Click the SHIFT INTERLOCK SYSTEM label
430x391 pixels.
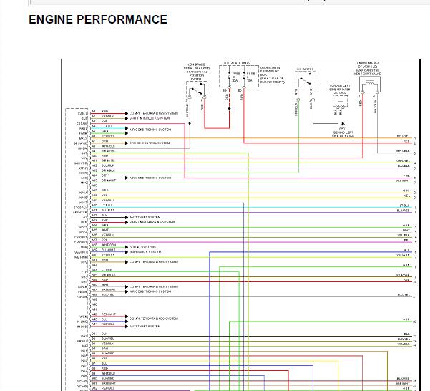click(x=150, y=118)
